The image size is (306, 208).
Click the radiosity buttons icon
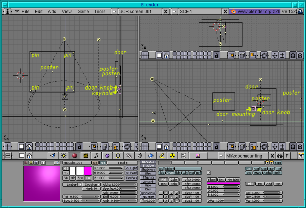[x=173, y=155]
